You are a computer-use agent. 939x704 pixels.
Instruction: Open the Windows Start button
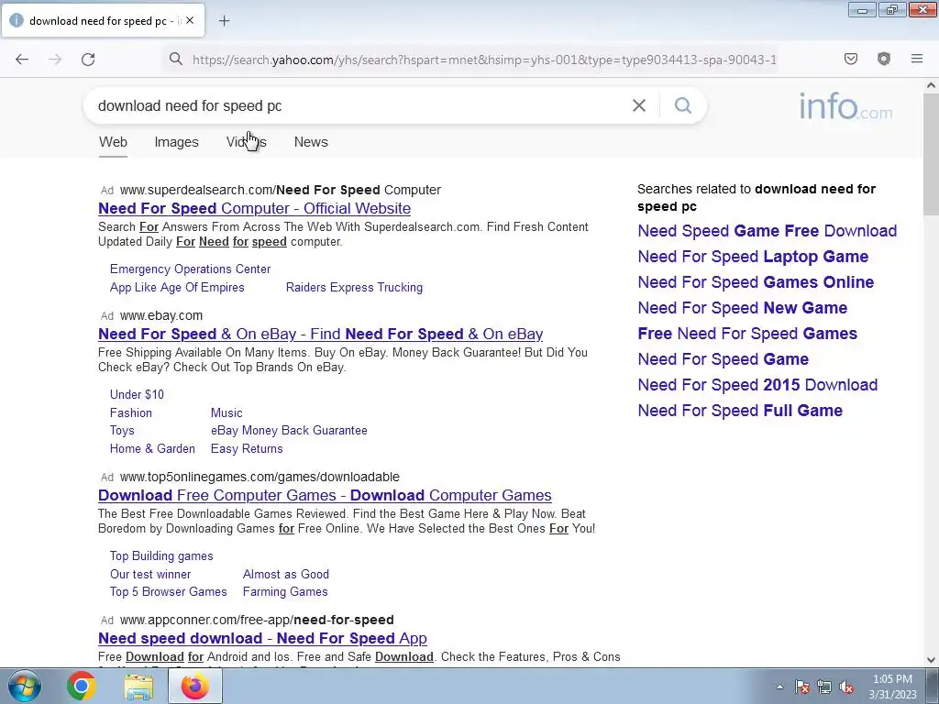coord(25,686)
